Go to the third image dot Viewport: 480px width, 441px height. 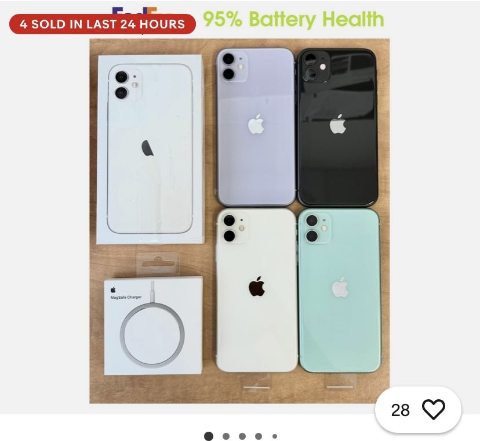point(242,436)
